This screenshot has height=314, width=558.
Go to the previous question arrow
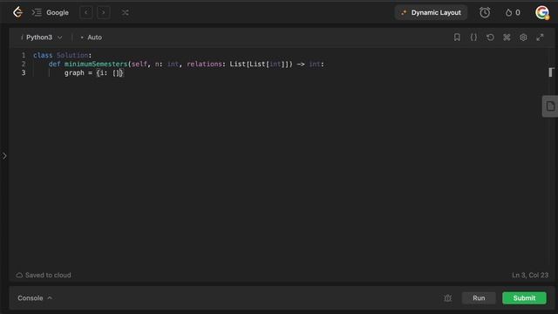click(86, 12)
